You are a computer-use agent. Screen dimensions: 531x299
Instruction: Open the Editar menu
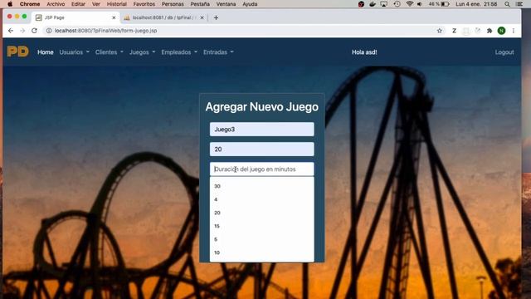click(78, 4)
